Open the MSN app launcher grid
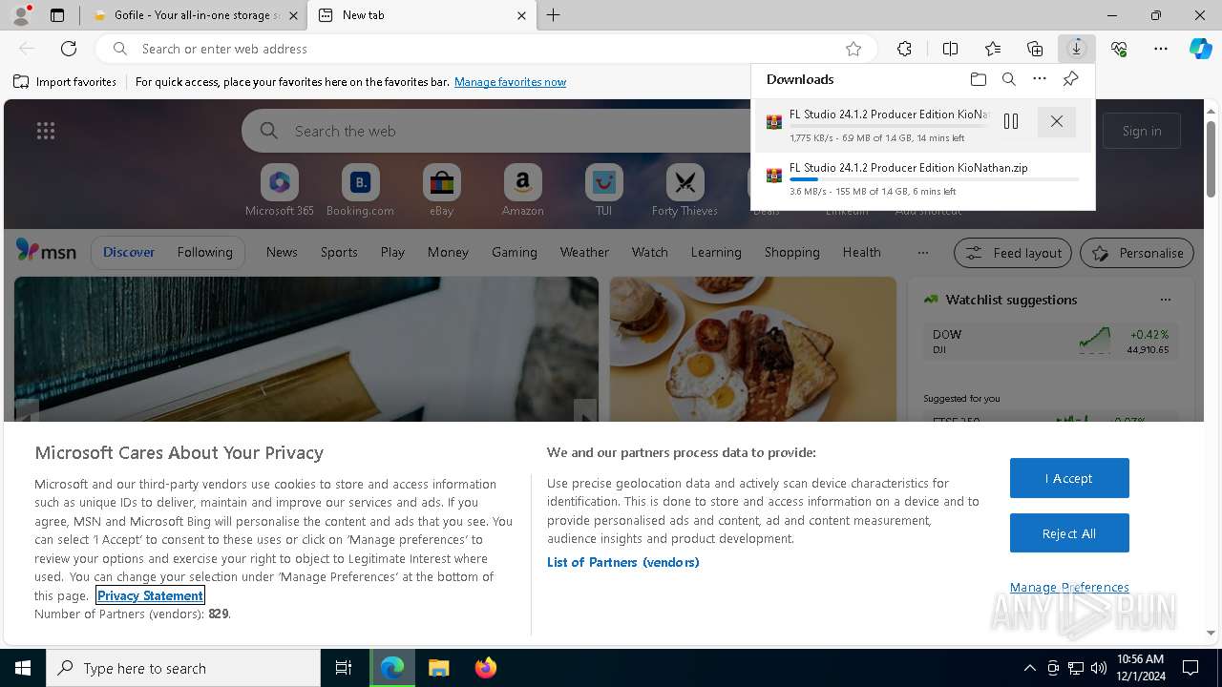Image resolution: width=1222 pixels, height=687 pixels. click(x=46, y=131)
